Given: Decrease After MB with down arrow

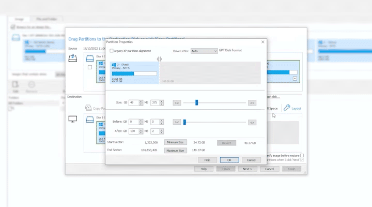Looking at the screenshot, I should pos(162,132).
